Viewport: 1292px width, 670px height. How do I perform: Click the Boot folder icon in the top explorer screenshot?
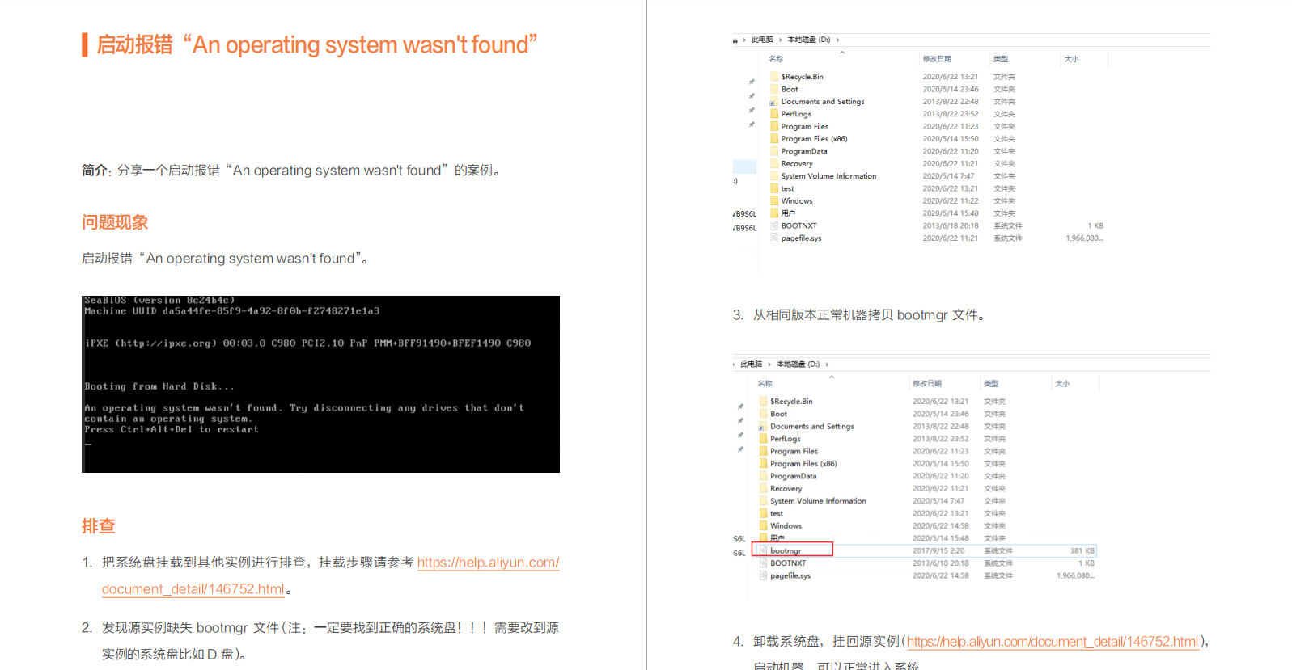click(x=774, y=89)
